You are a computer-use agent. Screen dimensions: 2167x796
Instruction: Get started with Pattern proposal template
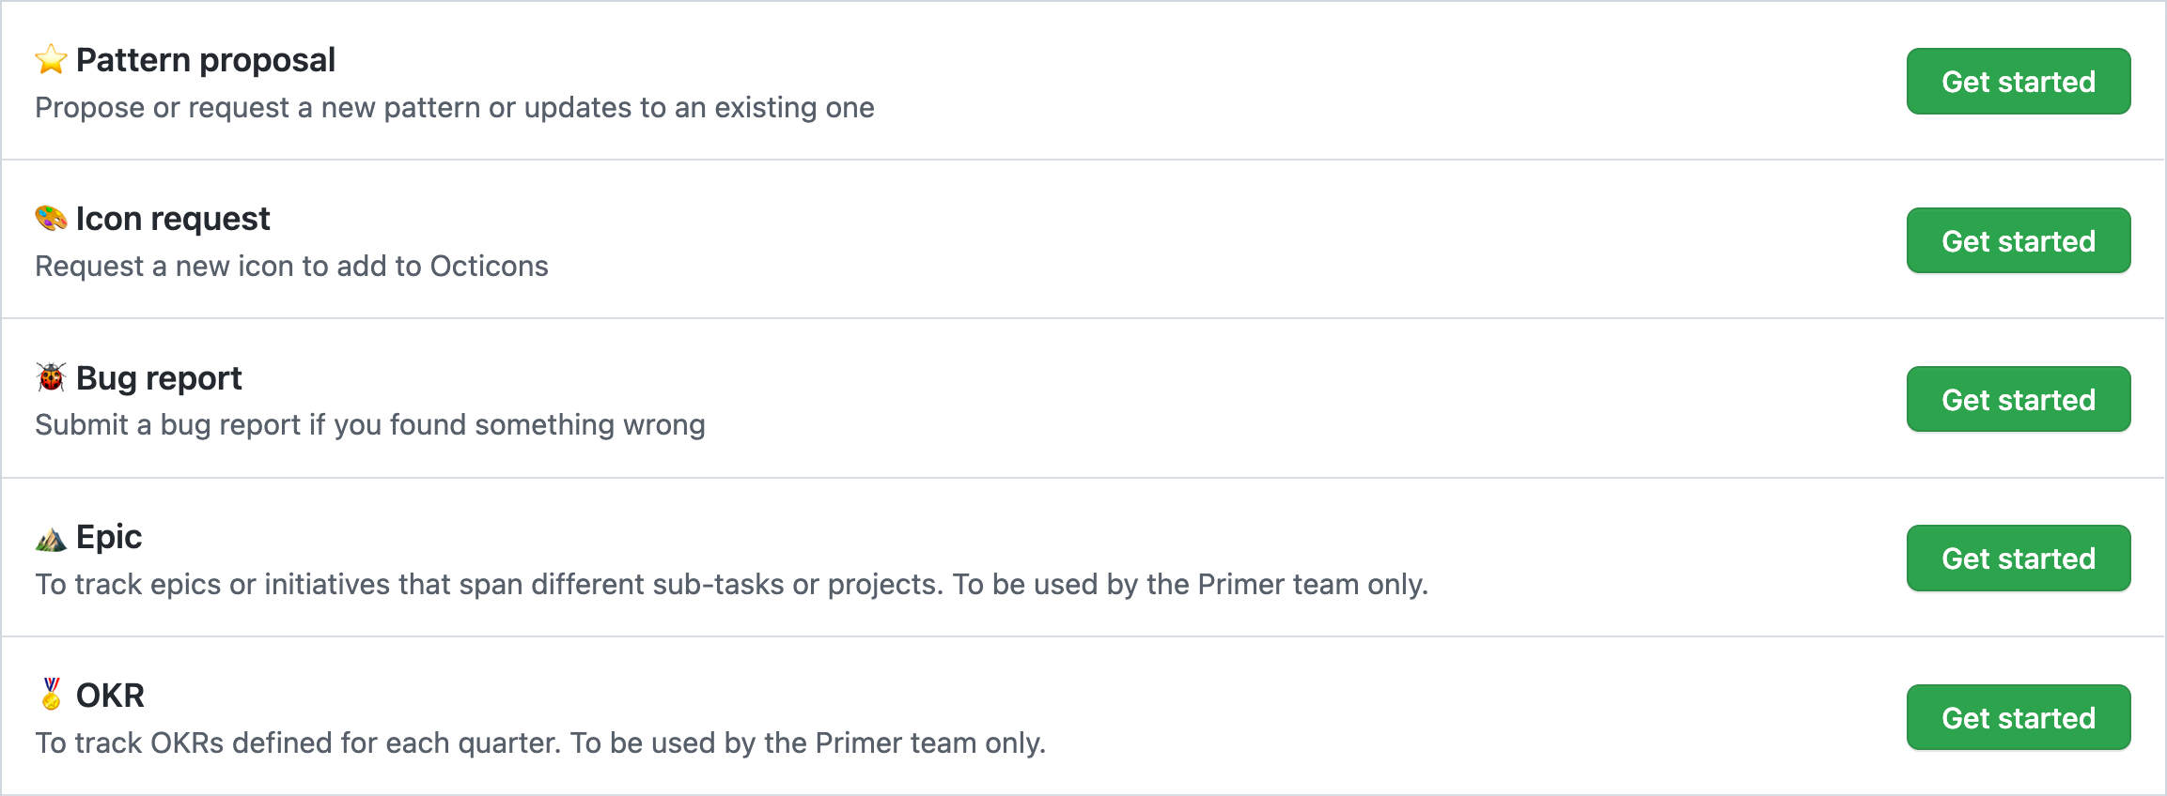(x=2018, y=82)
